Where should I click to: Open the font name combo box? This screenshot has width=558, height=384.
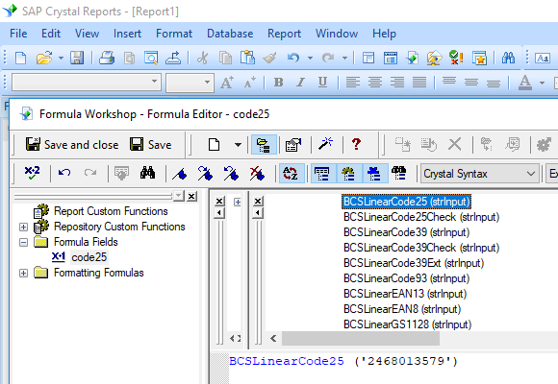click(x=87, y=83)
